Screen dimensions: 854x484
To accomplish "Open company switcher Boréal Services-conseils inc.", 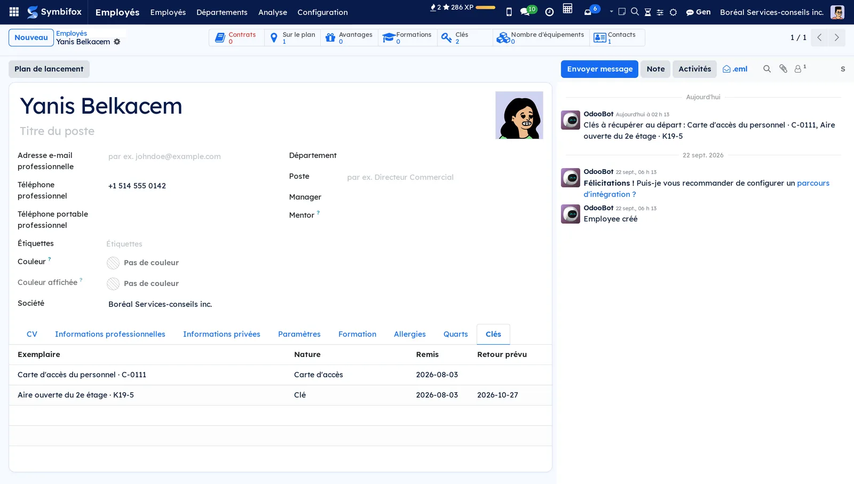I will coord(771,12).
